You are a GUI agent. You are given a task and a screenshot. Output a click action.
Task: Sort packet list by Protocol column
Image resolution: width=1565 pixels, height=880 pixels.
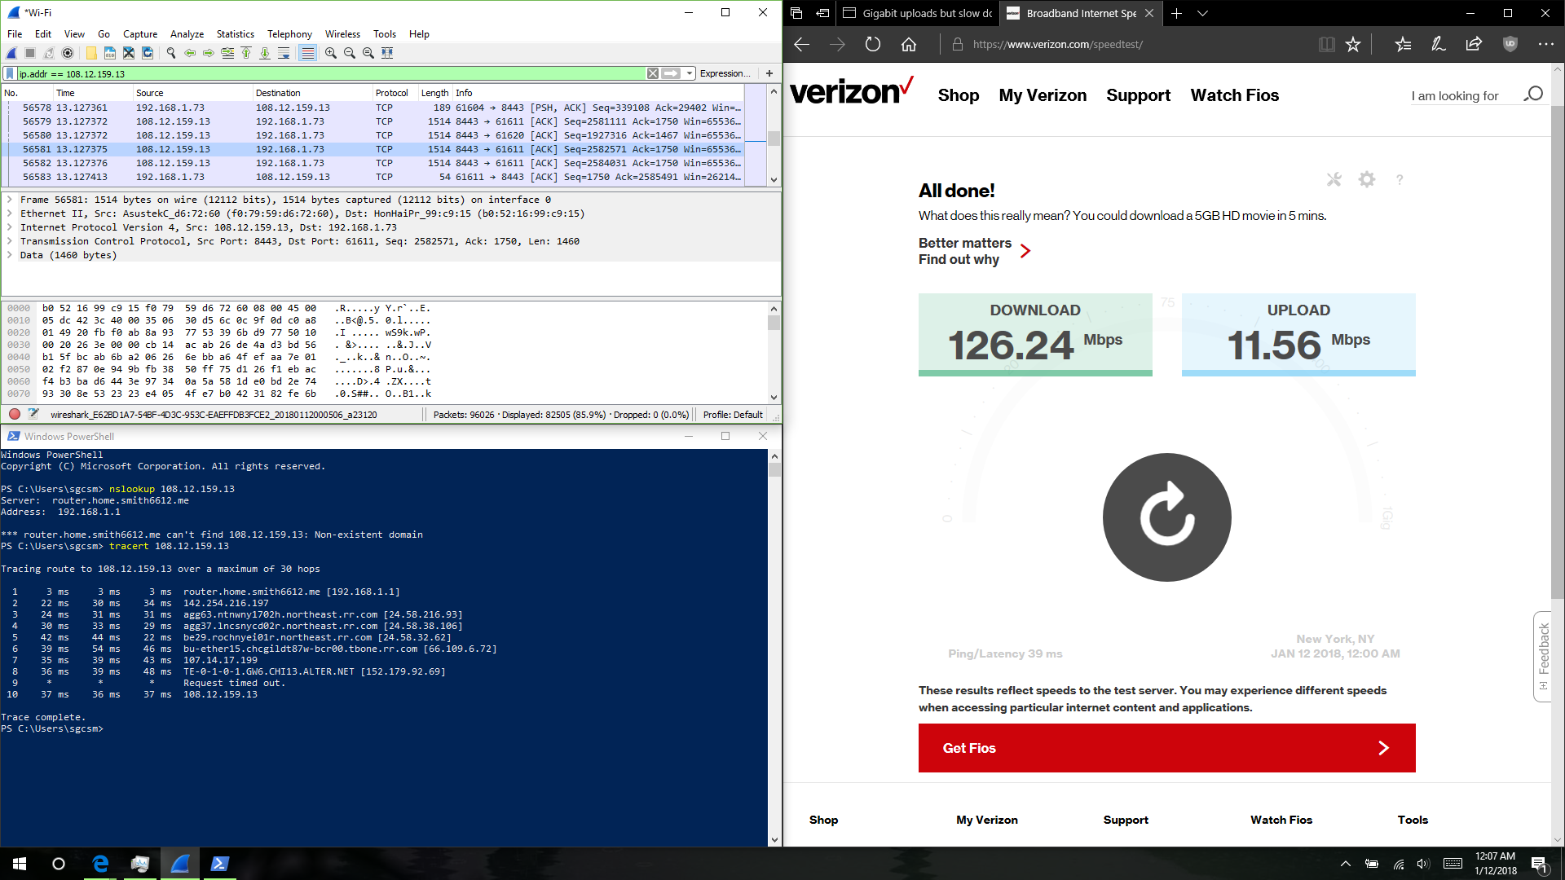tap(394, 93)
